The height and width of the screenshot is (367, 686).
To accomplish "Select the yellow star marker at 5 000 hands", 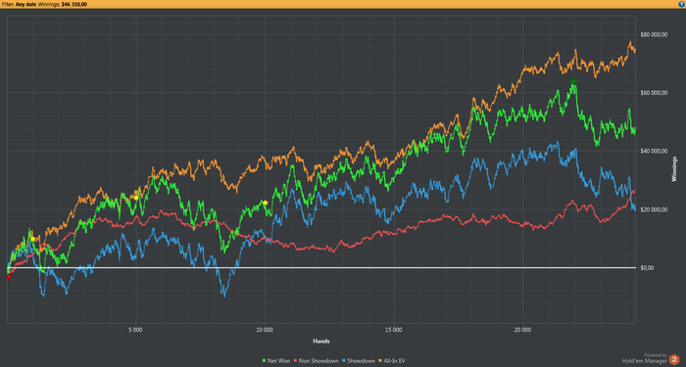I will pyautogui.click(x=136, y=198).
